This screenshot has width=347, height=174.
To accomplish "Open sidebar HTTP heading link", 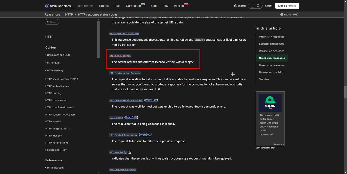I will click(x=49, y=37).
